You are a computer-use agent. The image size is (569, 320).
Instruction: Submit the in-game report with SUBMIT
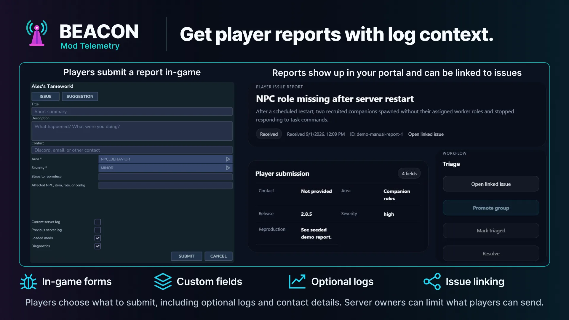click(x=186, y=256)
